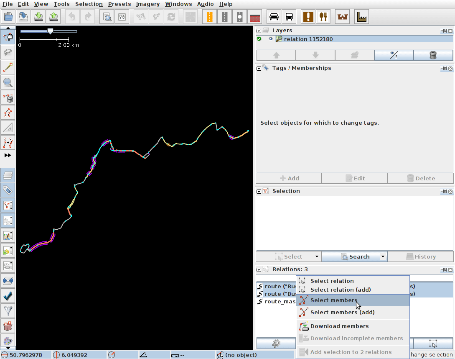Toggle the Selection list panel in sidebar

click(x=8, y=205)
